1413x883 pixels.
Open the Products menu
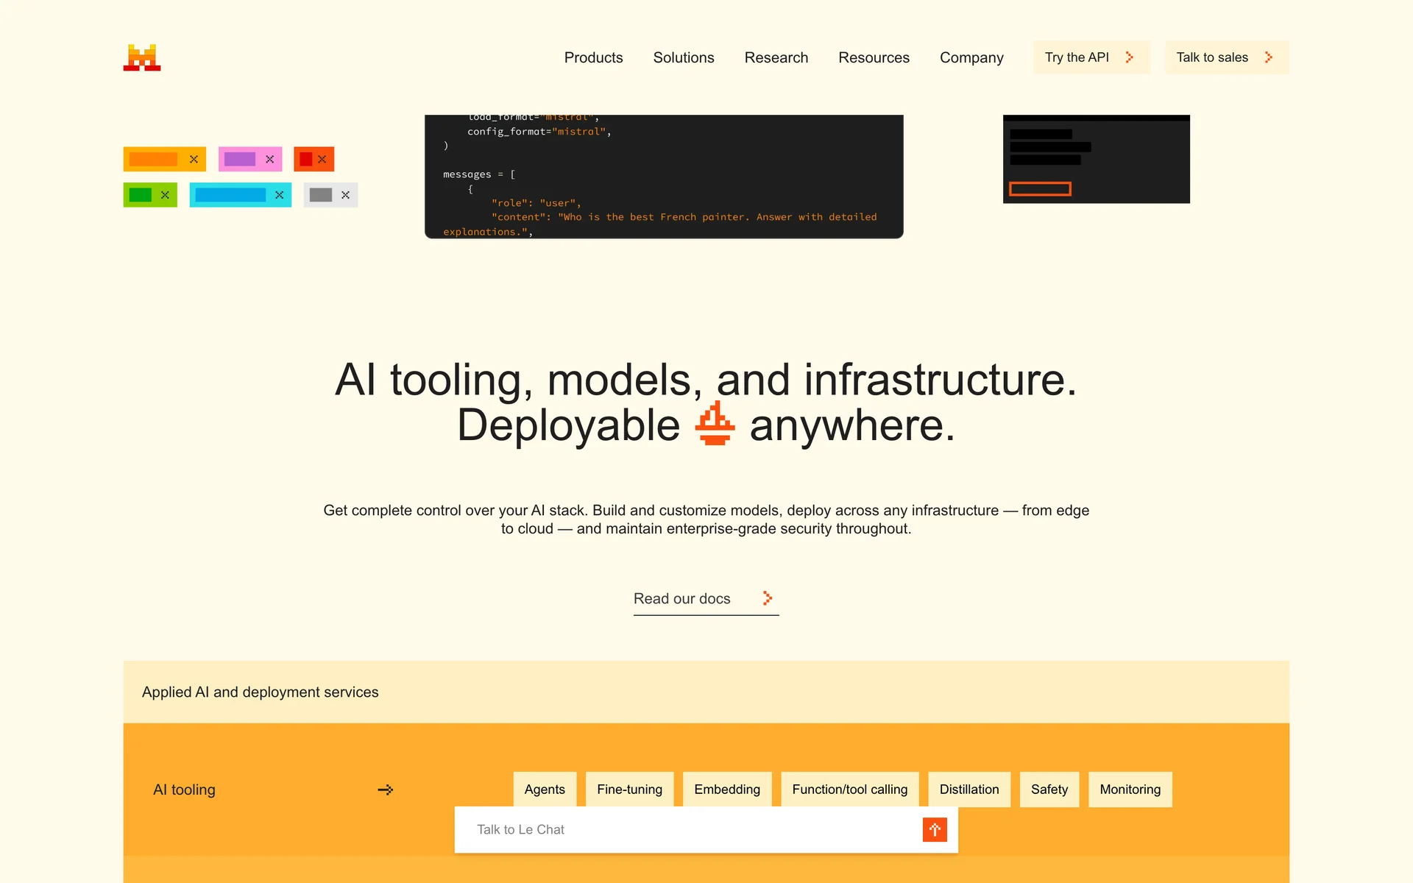[593, 57]
